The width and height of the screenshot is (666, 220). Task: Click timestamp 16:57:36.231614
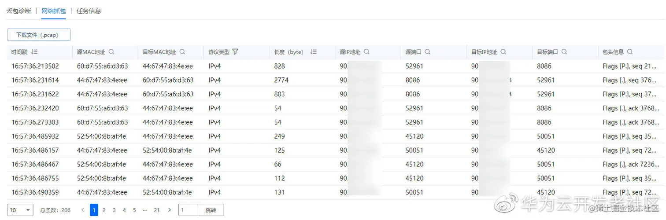pos(35,80)
